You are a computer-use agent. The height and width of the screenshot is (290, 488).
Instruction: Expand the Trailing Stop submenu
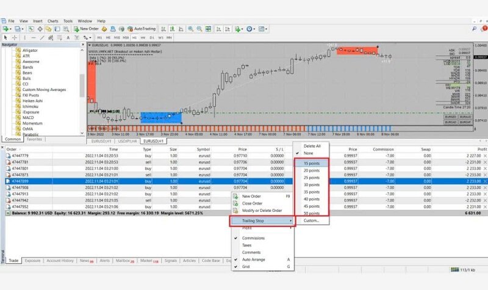point(263,220)
